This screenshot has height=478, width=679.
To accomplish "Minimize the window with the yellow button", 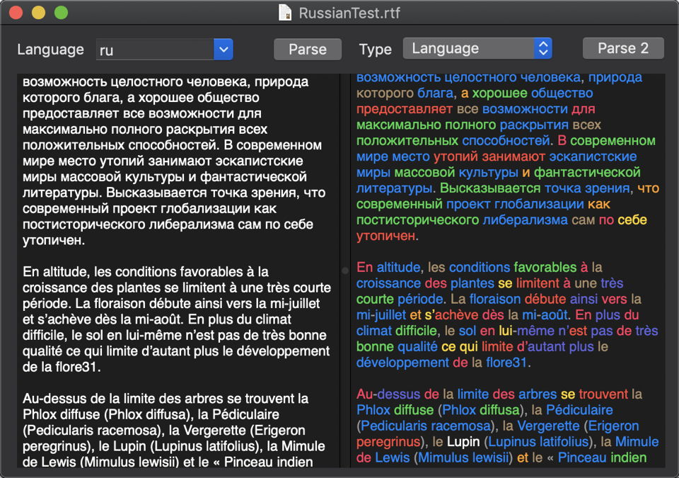I will click(38, 12).
